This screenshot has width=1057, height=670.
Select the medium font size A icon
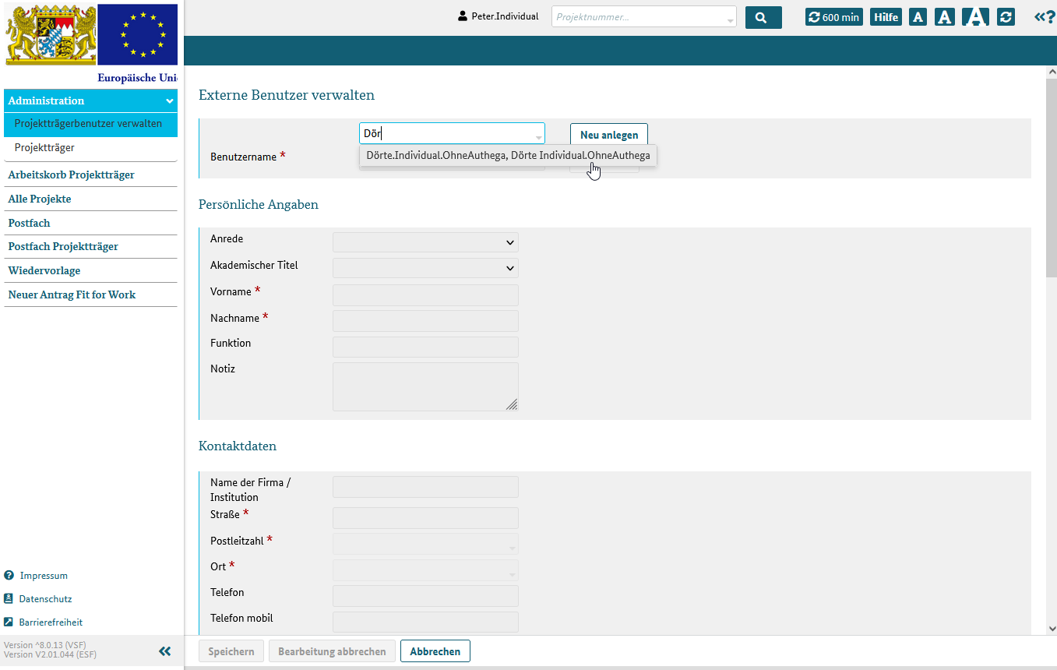pos(945,17)
